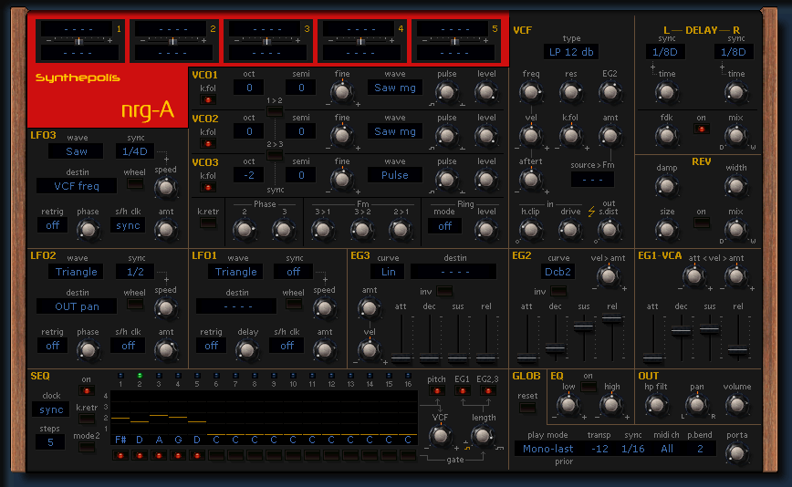792x487 pixels.
Task: Click the VCF vel knob
Action: (x=531, y=136)
